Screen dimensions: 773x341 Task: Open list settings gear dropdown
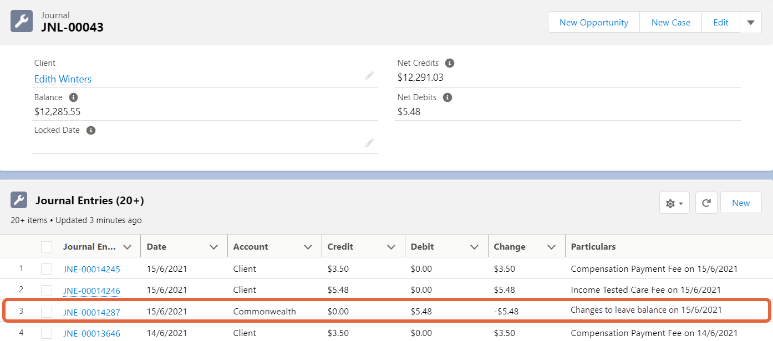click(674, 203)
